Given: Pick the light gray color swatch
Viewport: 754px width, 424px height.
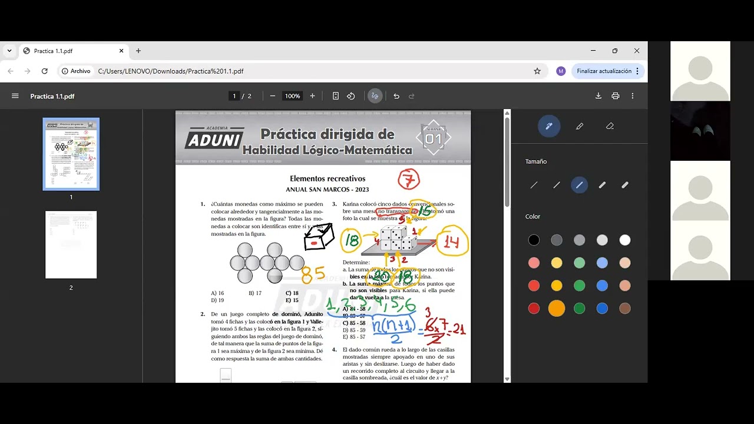Looking at the screenshot, I should click(x=602, y=240).
